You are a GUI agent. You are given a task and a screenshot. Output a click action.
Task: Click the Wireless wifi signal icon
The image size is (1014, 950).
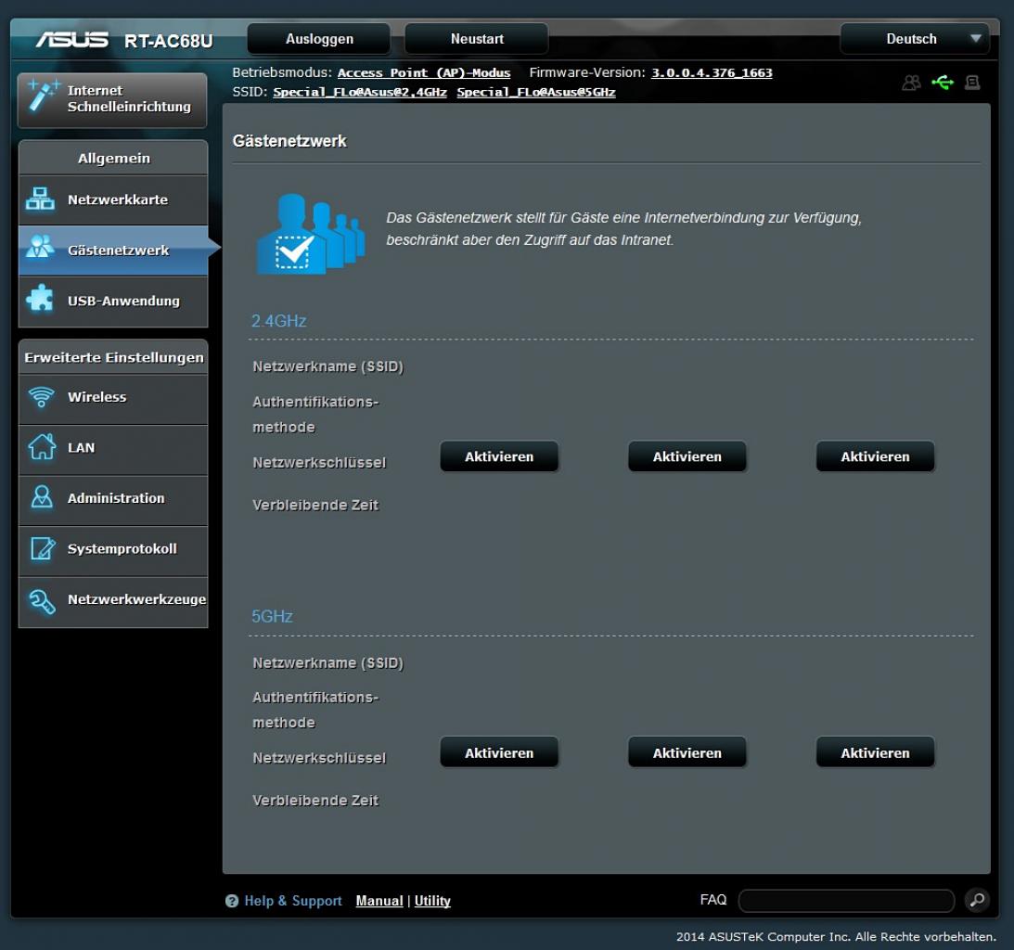(42, 396)
